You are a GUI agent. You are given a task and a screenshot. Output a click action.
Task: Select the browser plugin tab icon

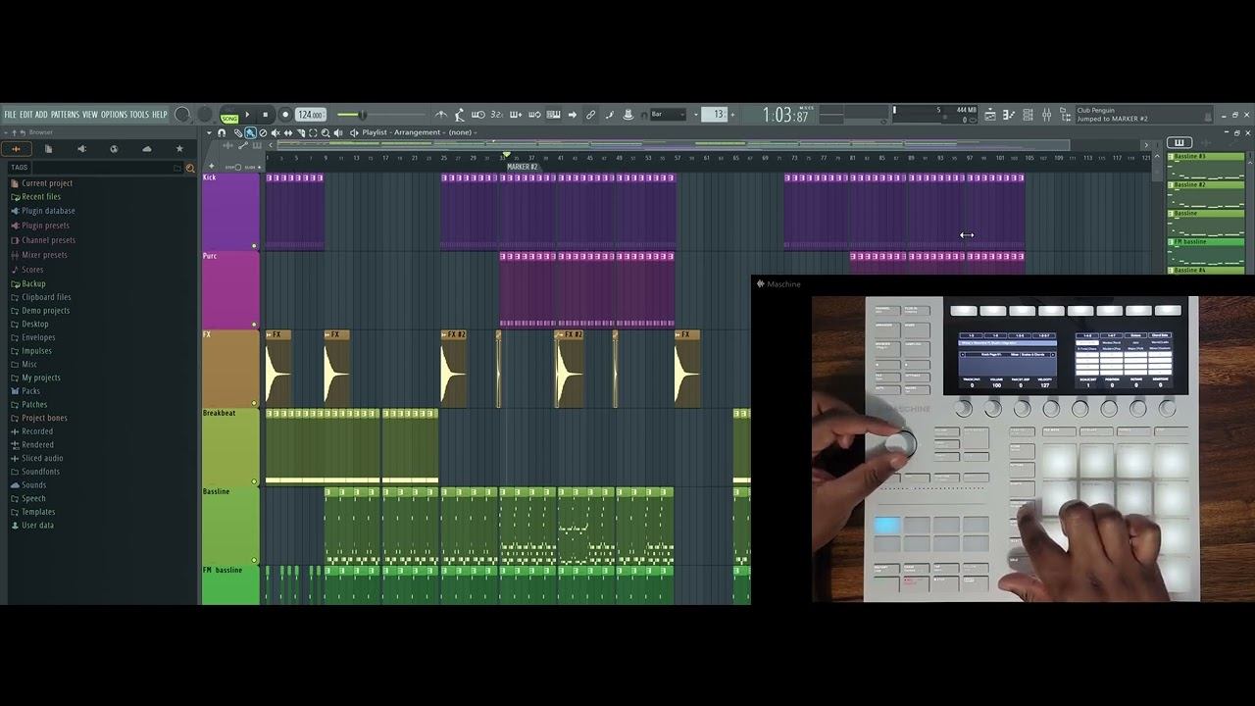coord(114,149)
